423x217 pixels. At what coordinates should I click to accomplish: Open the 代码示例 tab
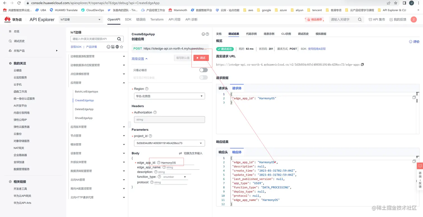(251, 34)
